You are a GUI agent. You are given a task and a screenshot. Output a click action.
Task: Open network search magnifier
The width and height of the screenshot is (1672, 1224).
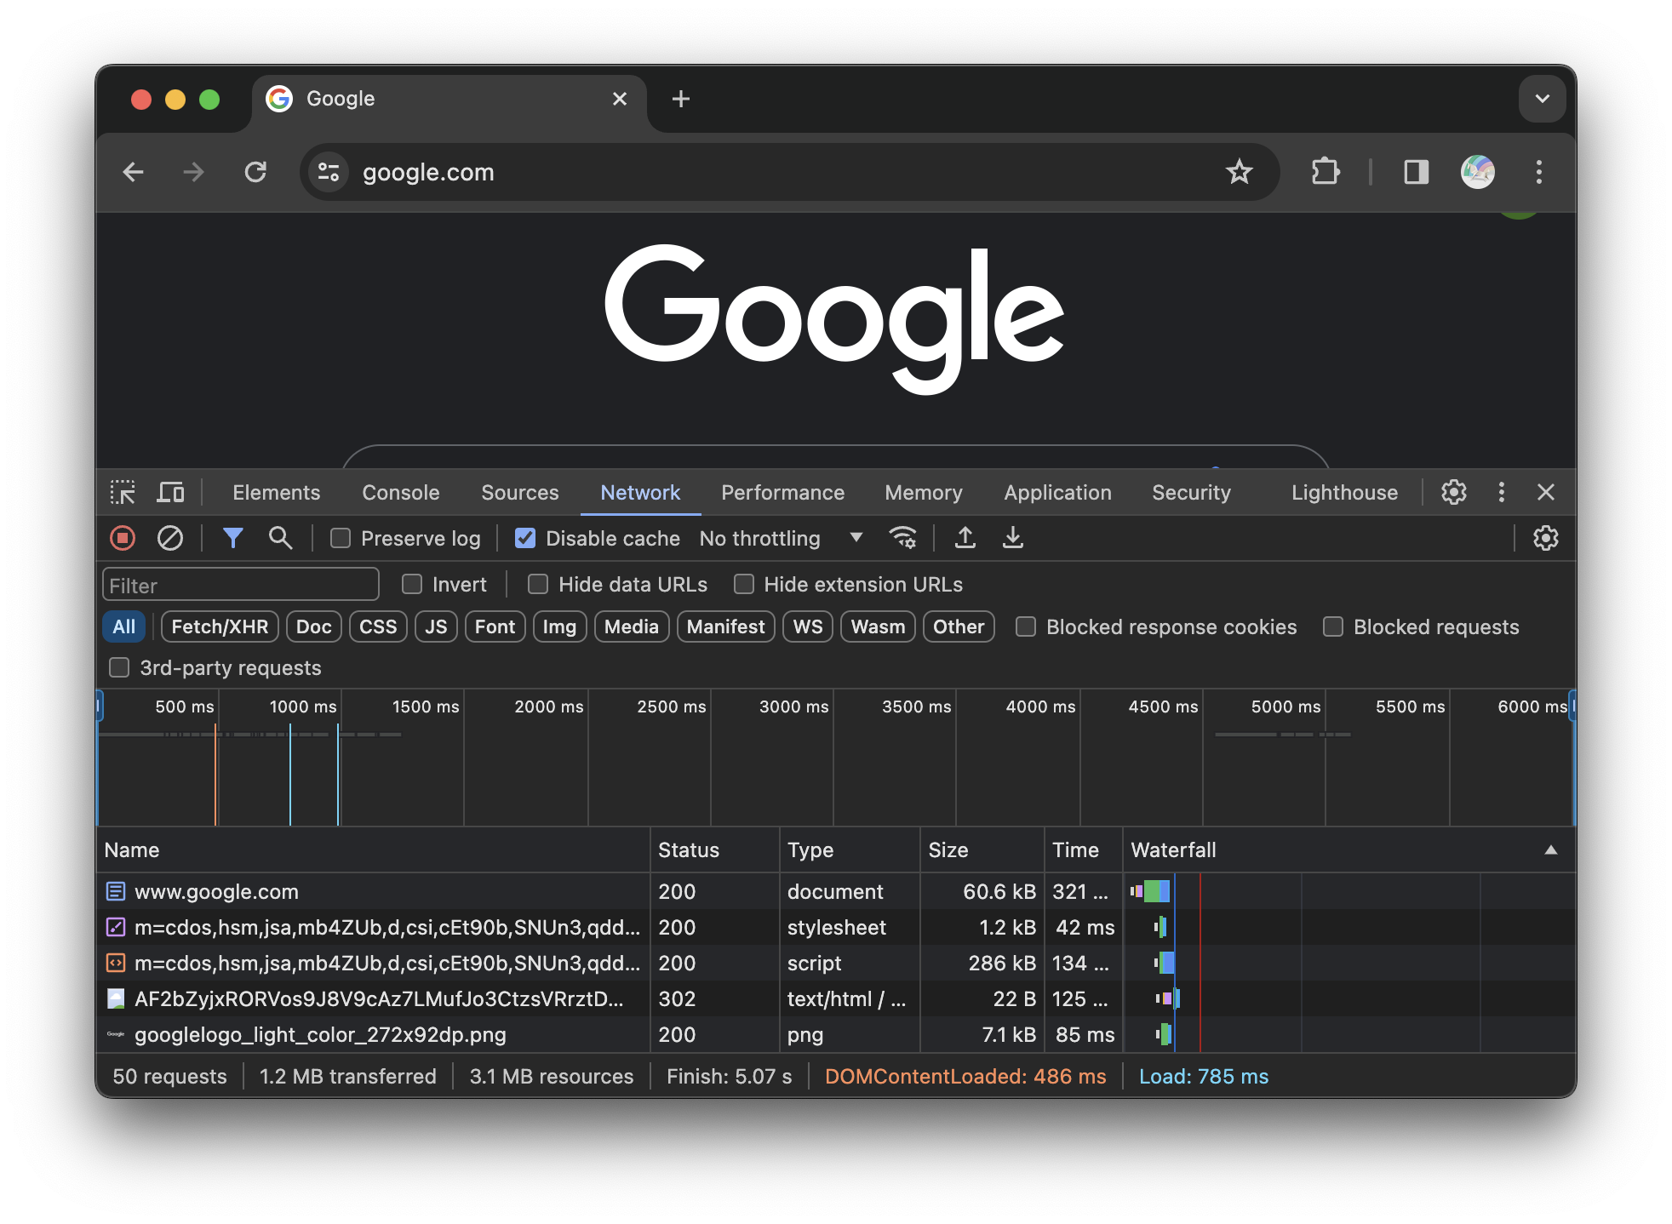pos(280,538)
